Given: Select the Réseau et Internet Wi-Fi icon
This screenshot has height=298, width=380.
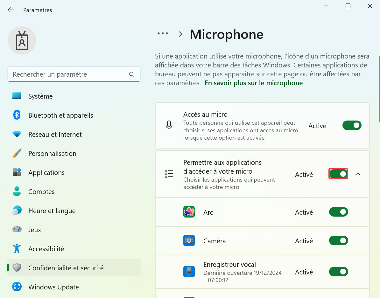Looking at the screenshot, I should click(x=17, y=134).
